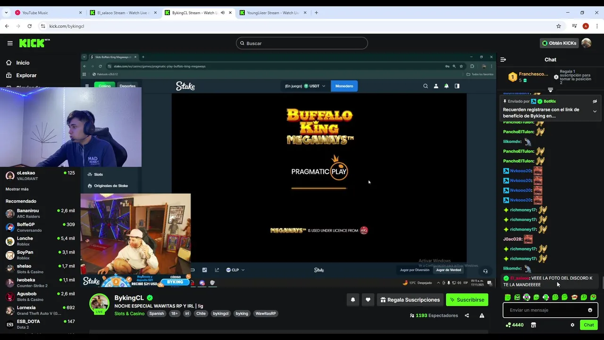604x340 pixels.
Task: Open a new browser tab
Action: click(x=316, y=13)
